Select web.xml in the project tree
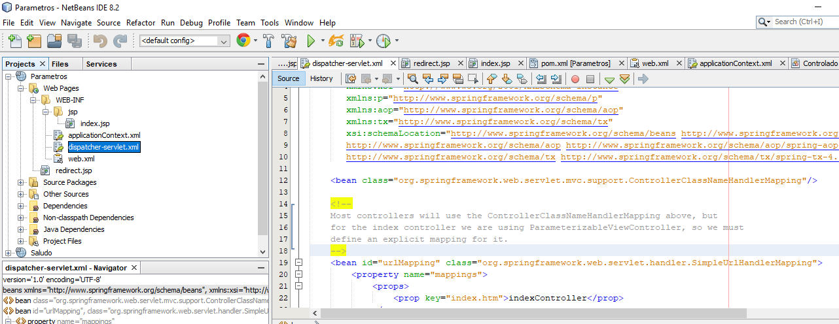 (x=81, y=159)
